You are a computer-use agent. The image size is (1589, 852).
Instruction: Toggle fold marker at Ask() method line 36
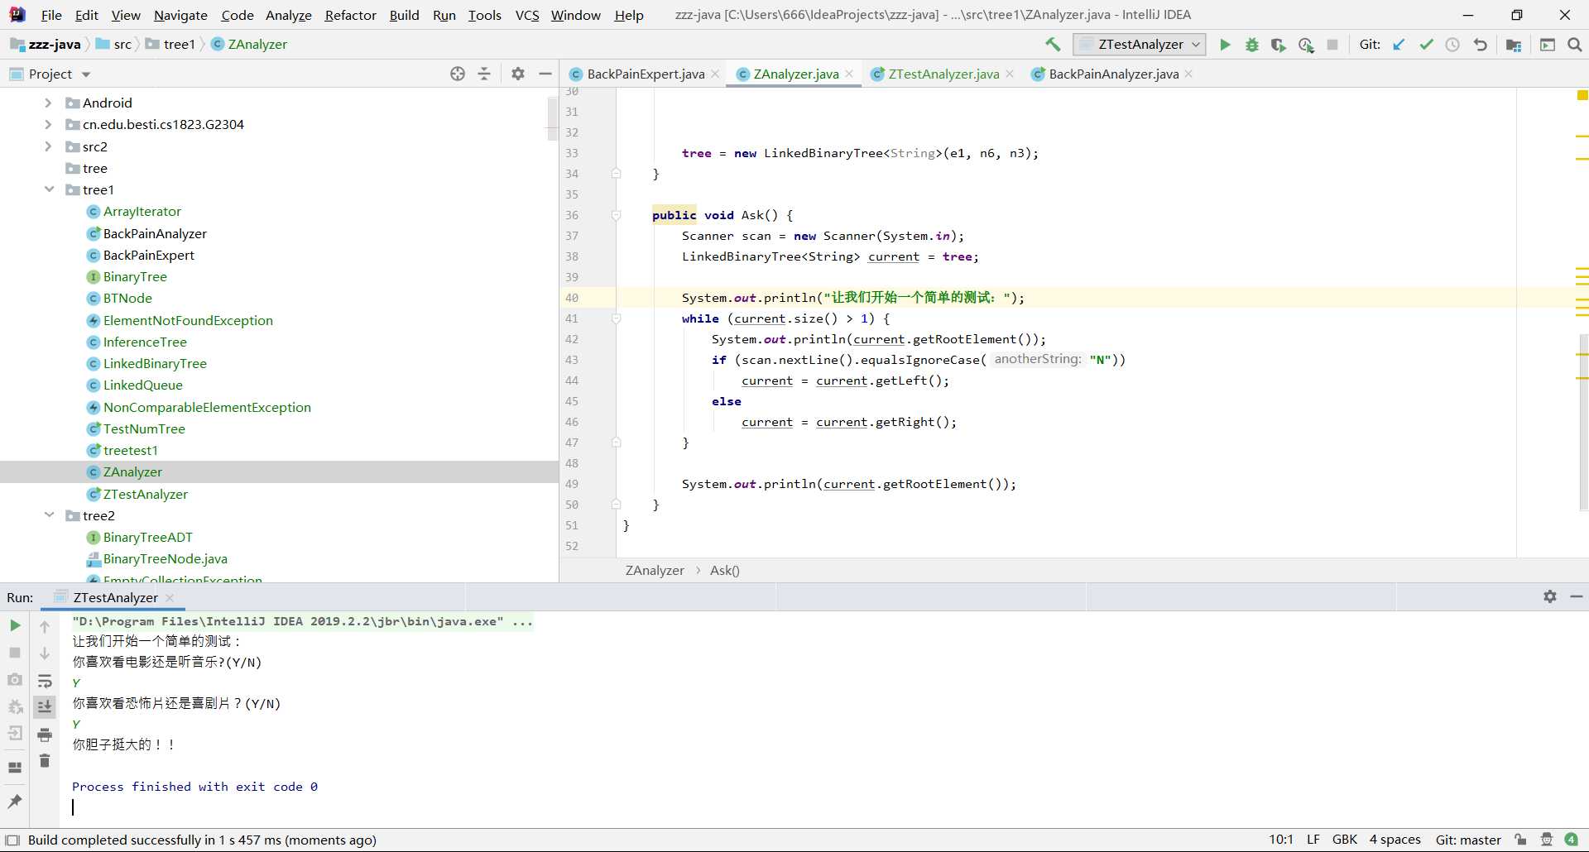click(x=616, y=215)
